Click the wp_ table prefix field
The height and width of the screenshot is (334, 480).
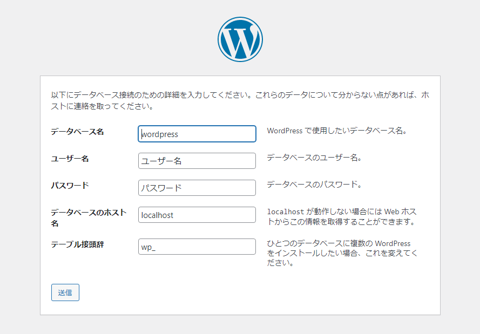pos(197,247)
